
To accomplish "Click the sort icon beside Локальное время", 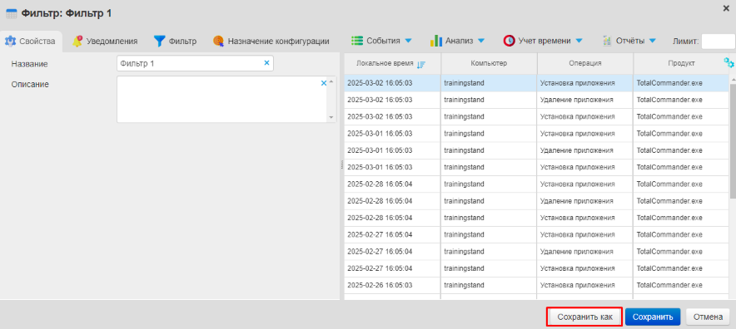I will coord(421,65).
